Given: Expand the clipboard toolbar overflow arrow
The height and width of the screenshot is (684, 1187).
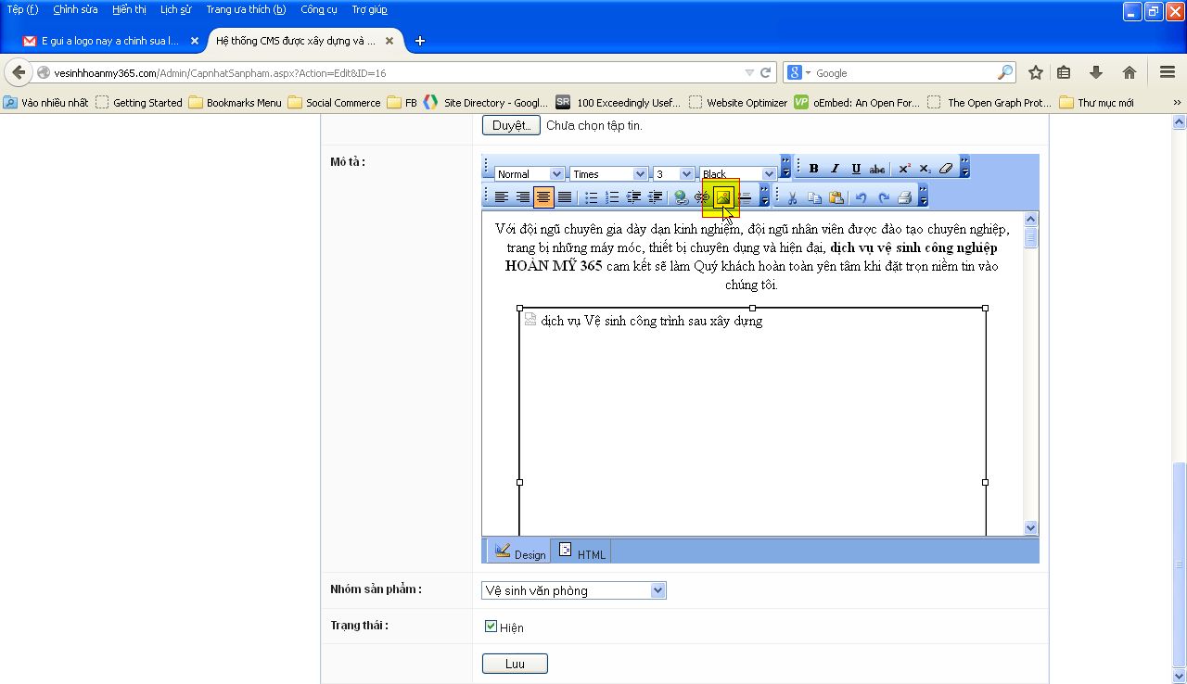Looking at the screenshot, I should [x=922, y=196].
